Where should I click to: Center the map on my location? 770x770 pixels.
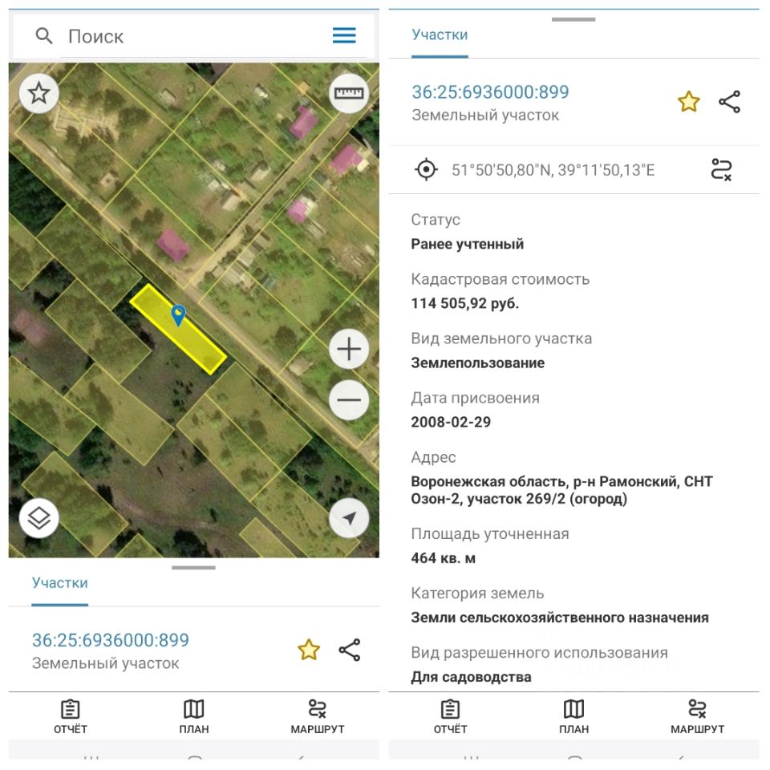[x=349, y=518]
